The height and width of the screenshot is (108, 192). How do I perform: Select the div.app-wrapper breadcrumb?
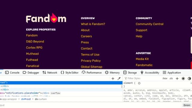point(8,99)
